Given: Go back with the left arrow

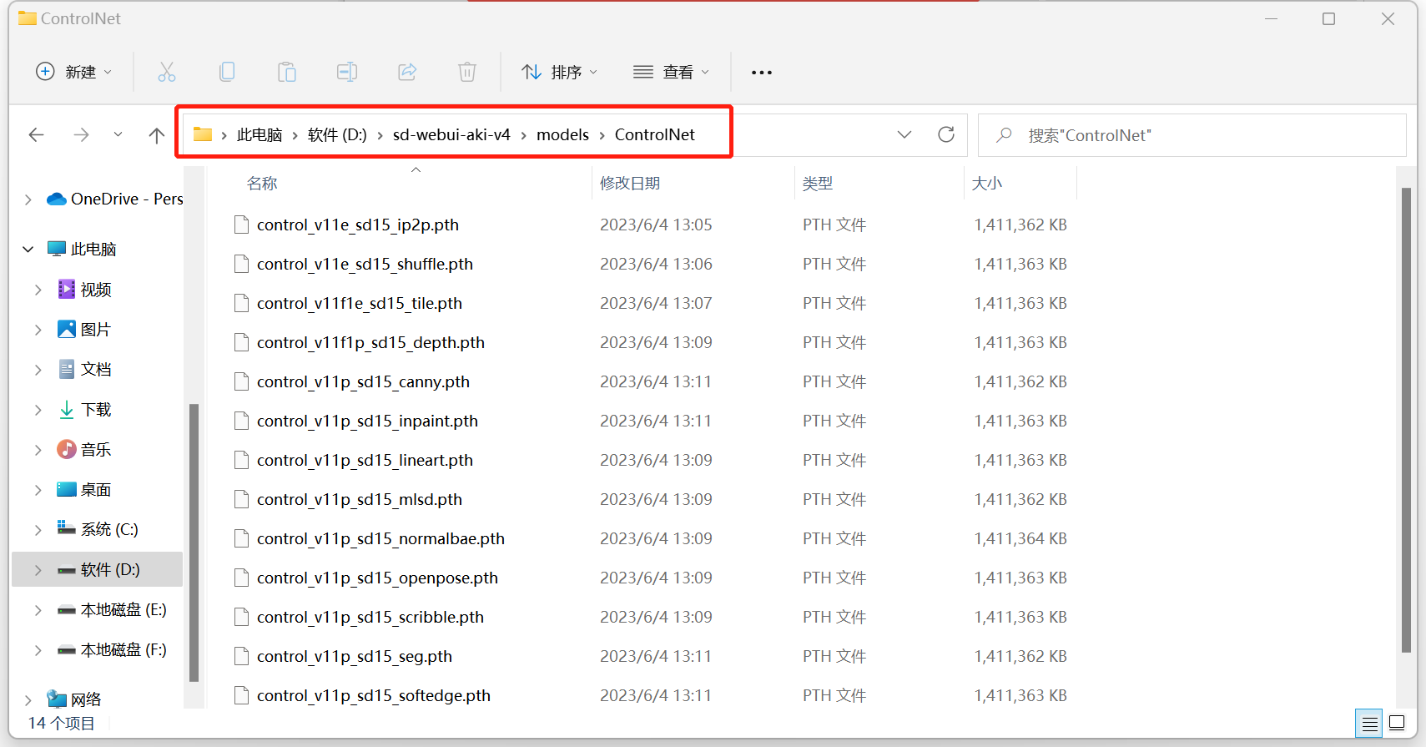Looking at the screenshot, I should [36, 134].
